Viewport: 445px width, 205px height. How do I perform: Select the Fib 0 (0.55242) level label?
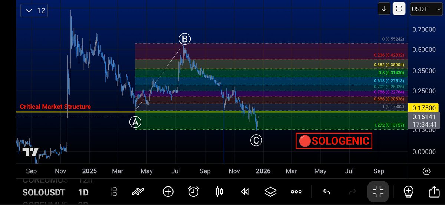tap(393, 39)
